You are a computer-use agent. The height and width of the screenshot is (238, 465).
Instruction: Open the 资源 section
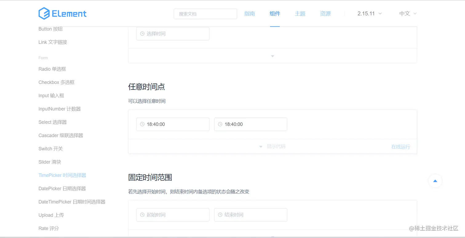[325, 14]
